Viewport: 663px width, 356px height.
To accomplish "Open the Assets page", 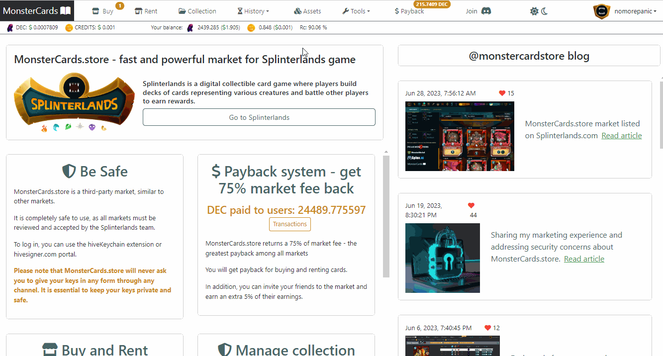I will [x=307, y=11].
